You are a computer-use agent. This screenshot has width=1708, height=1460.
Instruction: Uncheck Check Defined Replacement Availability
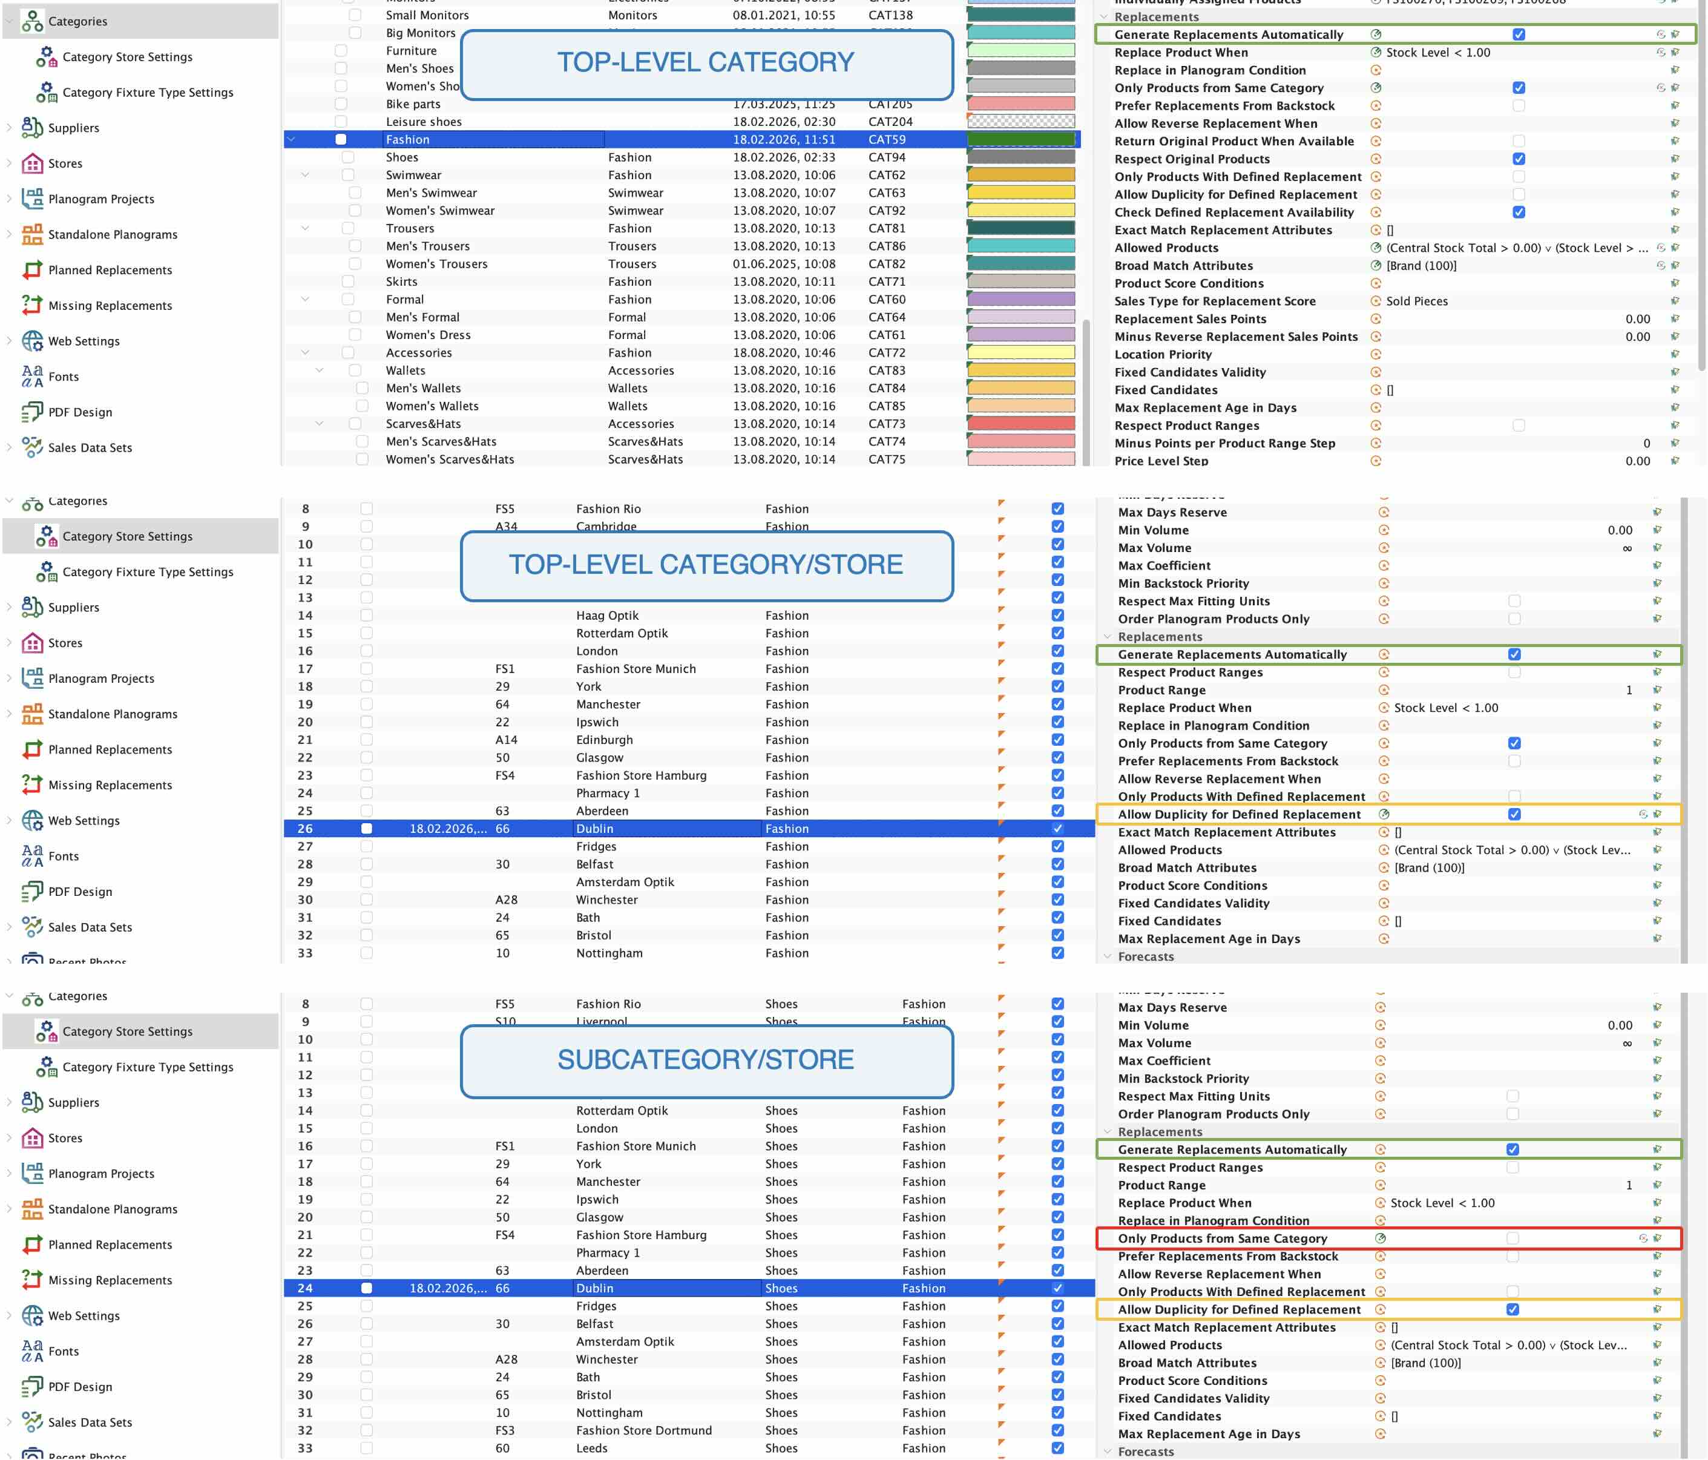click(x=1519, y=212)
